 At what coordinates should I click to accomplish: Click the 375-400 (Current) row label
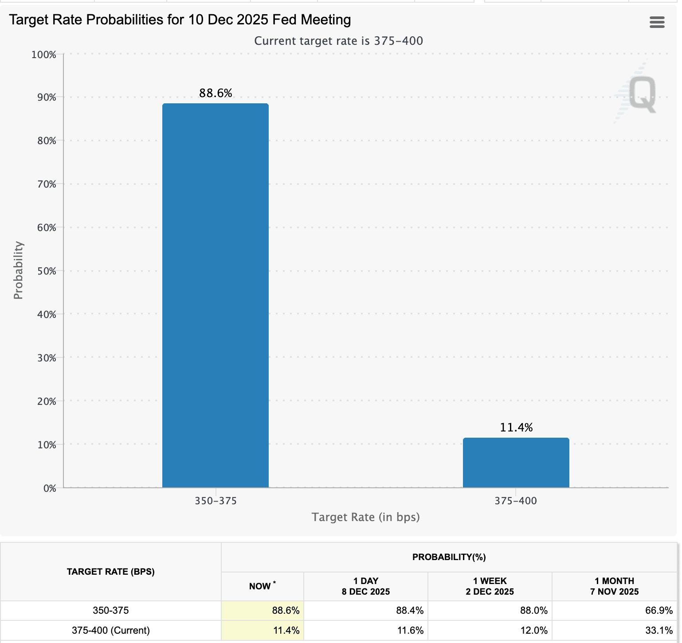(111, 630)
